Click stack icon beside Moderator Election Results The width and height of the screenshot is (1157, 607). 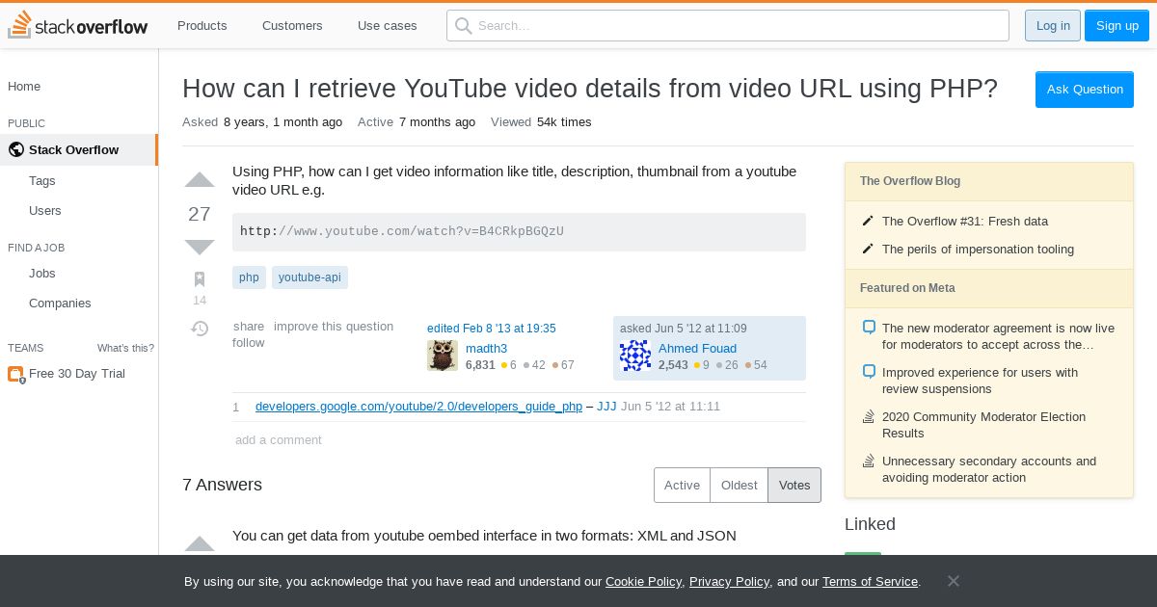coord(869,417)
